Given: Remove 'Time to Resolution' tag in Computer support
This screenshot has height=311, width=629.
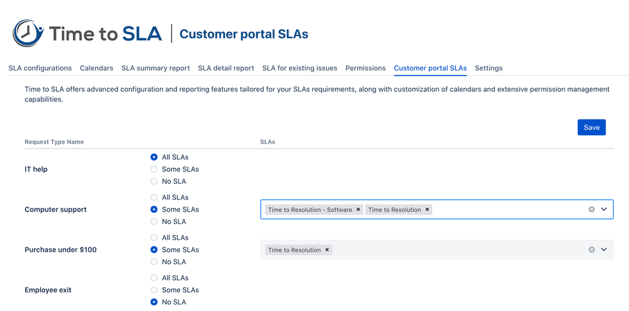Looking at the screenshot, I should pos(427,210).
